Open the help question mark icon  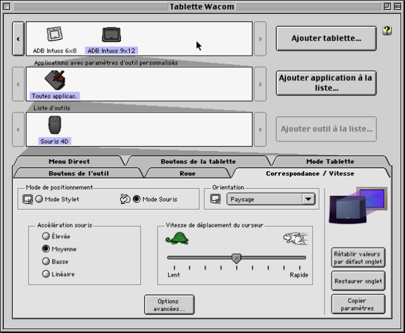click(387, 31)
